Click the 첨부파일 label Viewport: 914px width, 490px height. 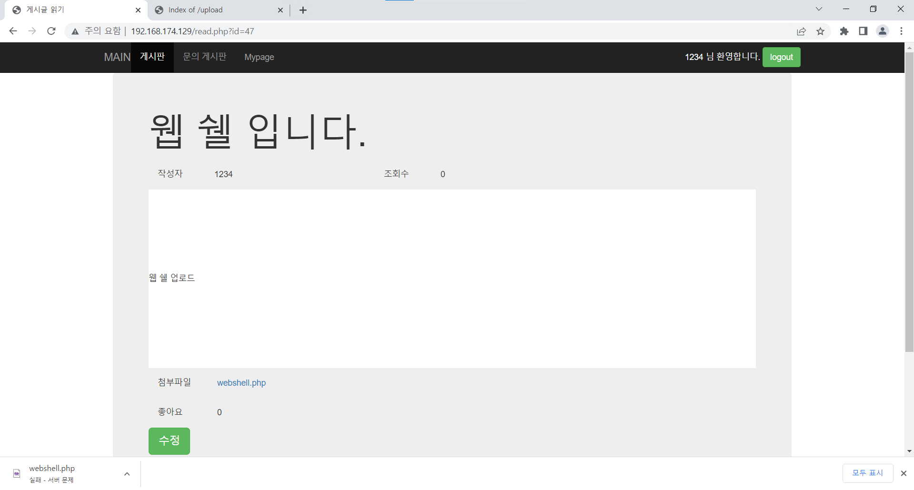click(174, 382)
